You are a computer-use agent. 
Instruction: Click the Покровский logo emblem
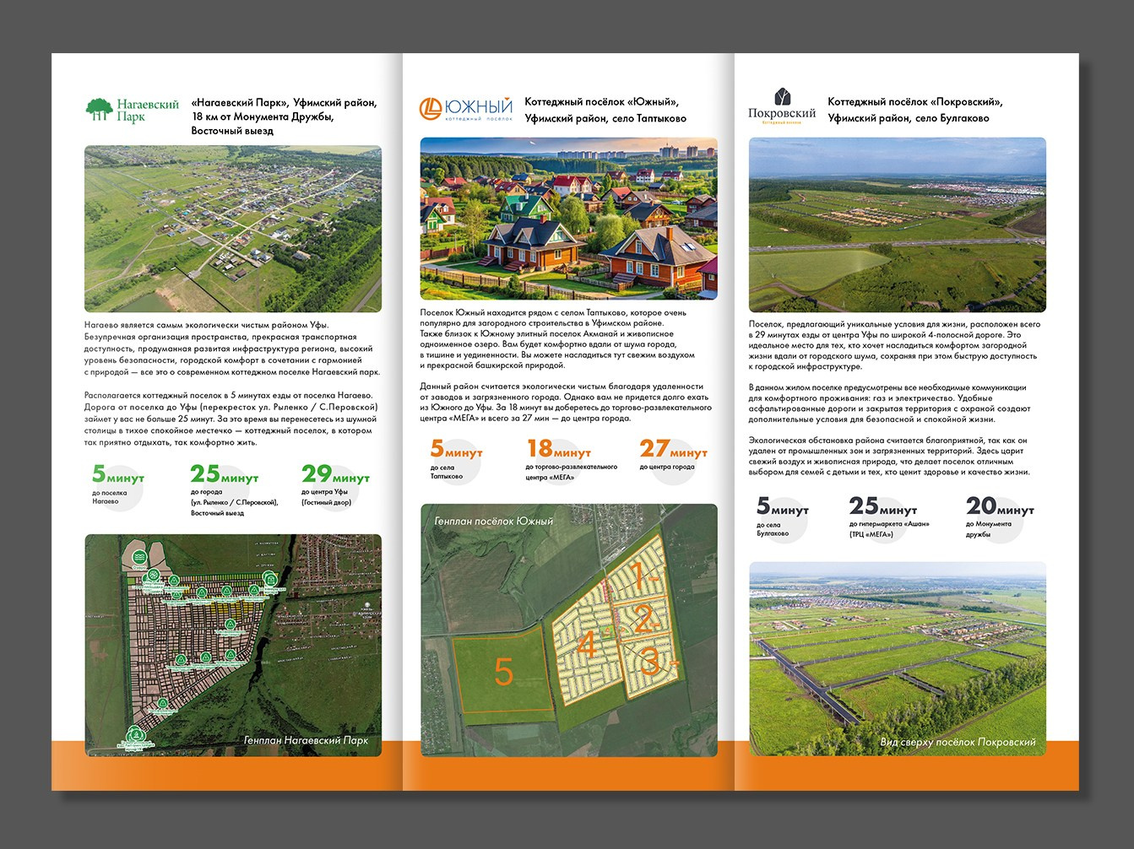point(782,97)
